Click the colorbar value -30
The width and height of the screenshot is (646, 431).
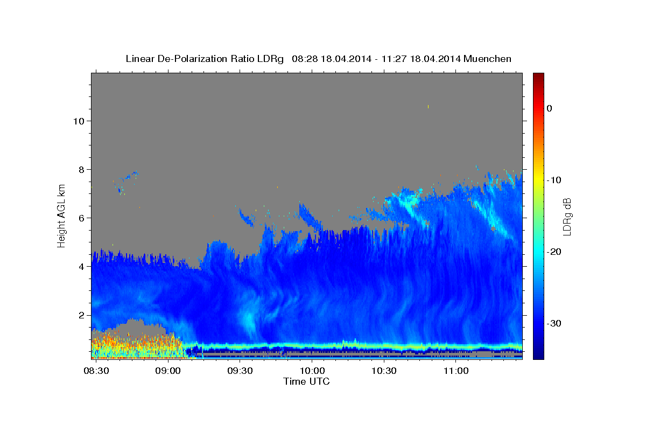click(554, 323)
